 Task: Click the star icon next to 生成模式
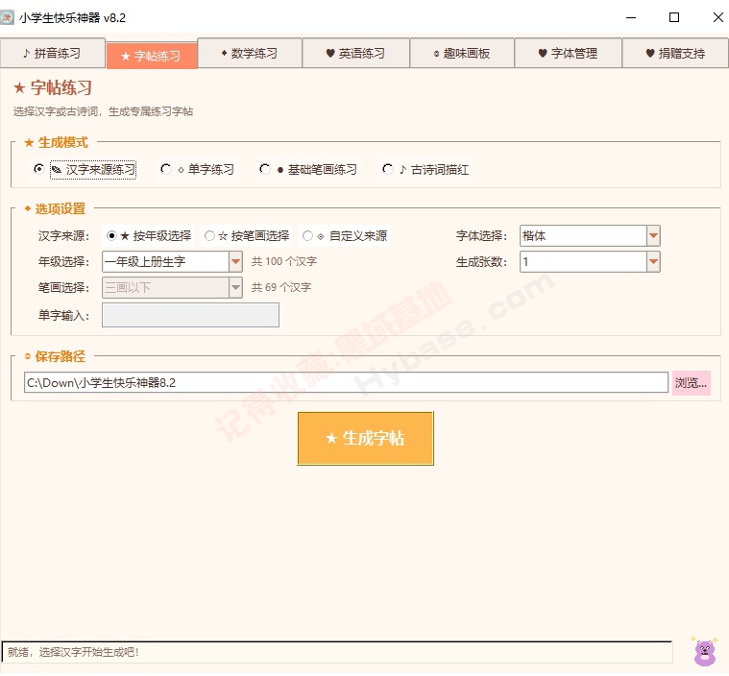point(29,143)
